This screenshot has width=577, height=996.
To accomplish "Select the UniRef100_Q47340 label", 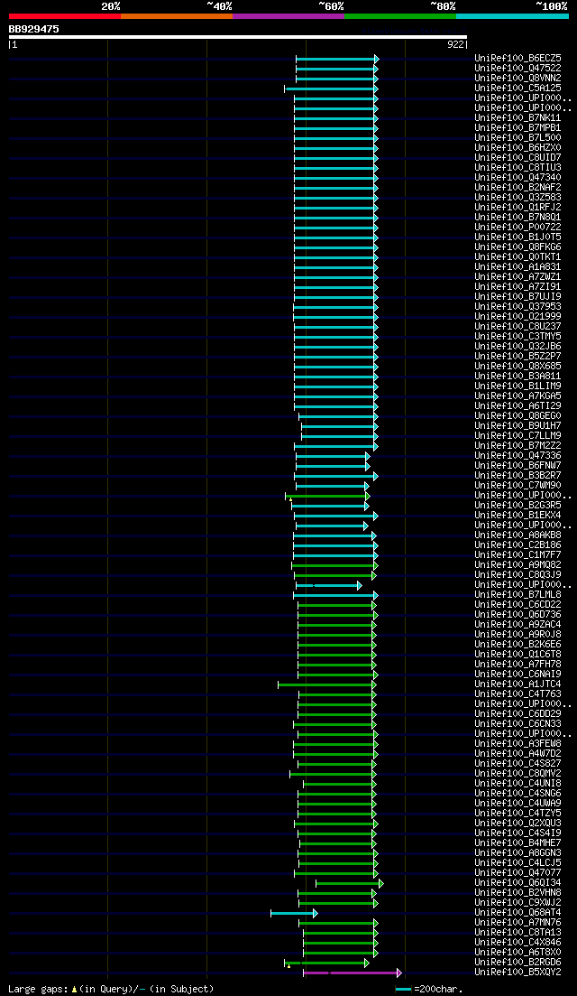I will click(517, 177).
